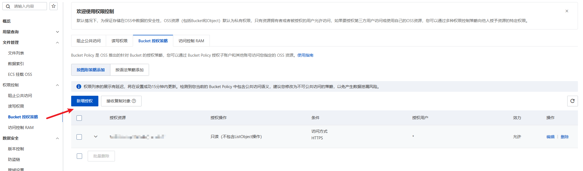Click the 接收复制对象 button
Screen dimensions: 583x171
point(121,101)
